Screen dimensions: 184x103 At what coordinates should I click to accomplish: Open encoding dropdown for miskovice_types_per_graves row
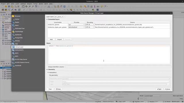click(x=90, y=27)
